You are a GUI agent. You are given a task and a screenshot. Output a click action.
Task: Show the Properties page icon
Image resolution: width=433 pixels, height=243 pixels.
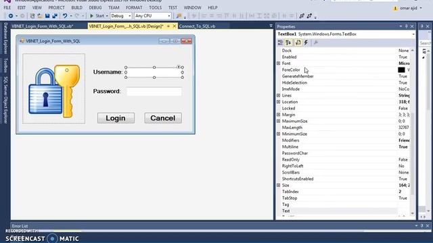point(298,43)
